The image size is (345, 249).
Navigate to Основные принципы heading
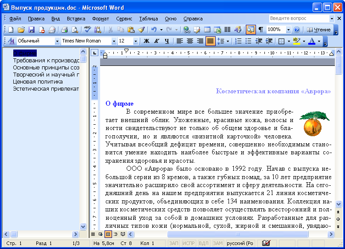click(x=46, y=68)
